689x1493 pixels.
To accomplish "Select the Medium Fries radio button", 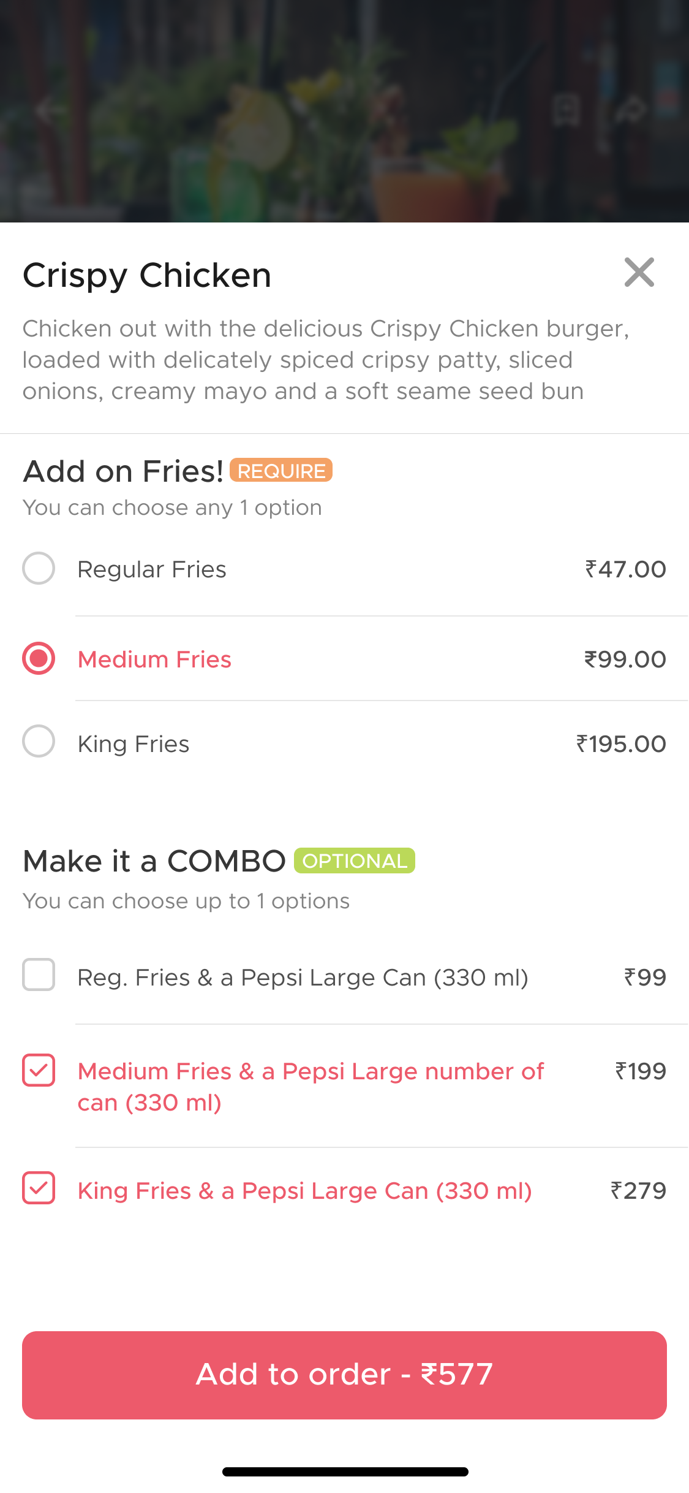I will [x=39, y=658].
